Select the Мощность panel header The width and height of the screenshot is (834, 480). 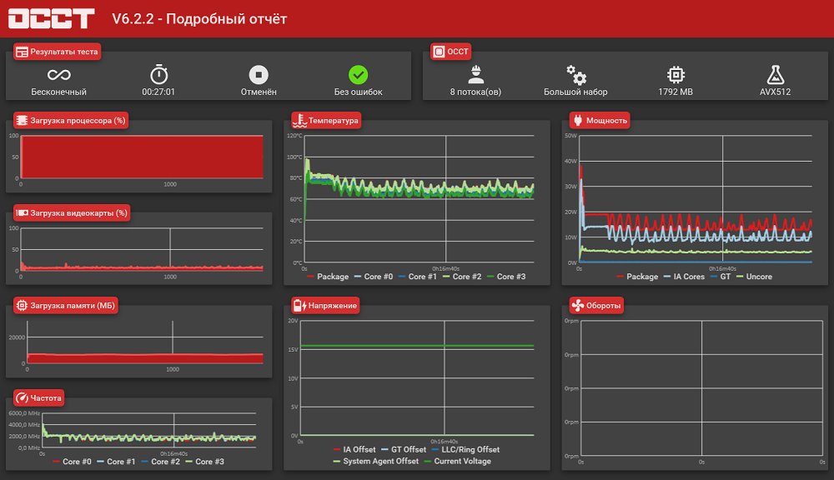point(600,121)
